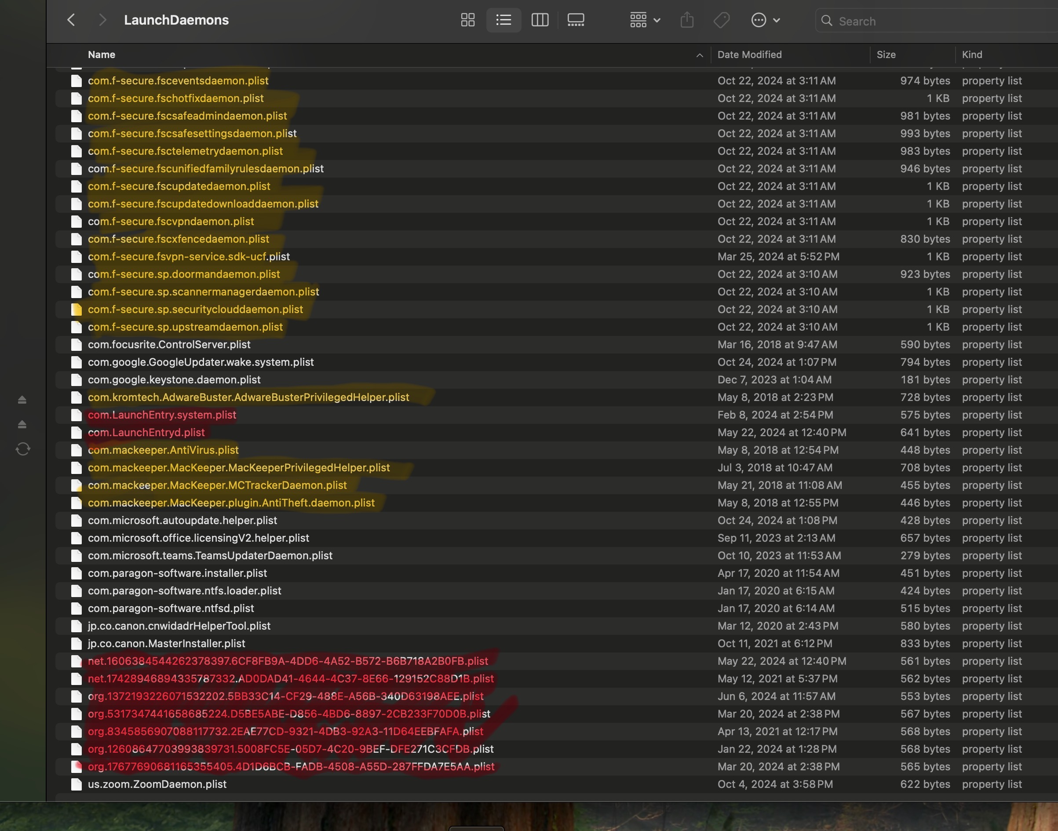Go back to previous folder

71,20
